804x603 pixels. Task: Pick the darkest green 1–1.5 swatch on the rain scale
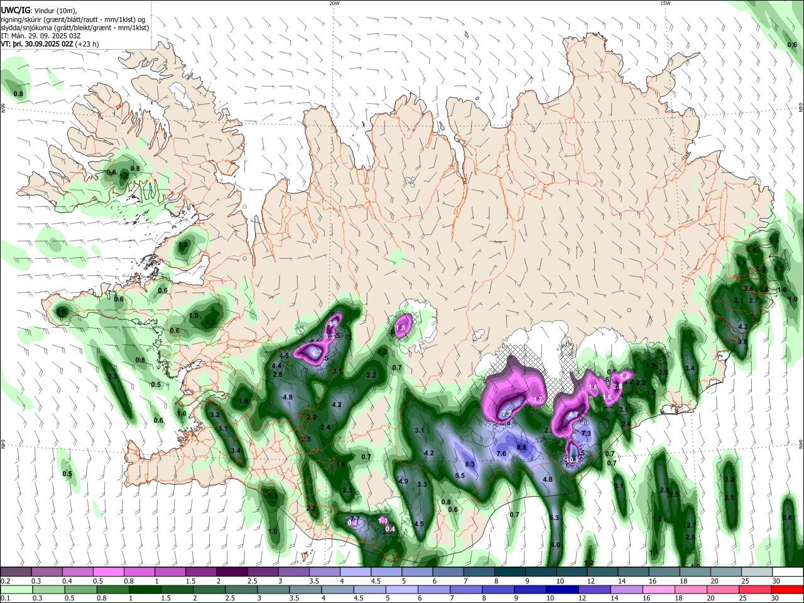(x=146, y=589)
